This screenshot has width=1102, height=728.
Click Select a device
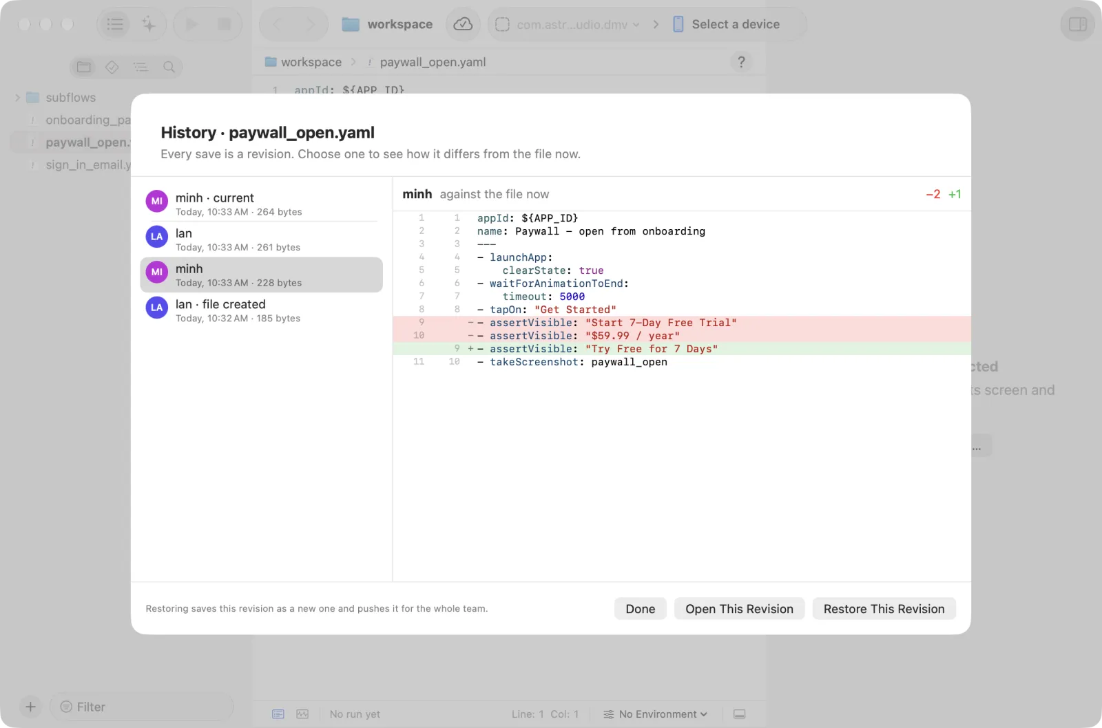point(727,25)
